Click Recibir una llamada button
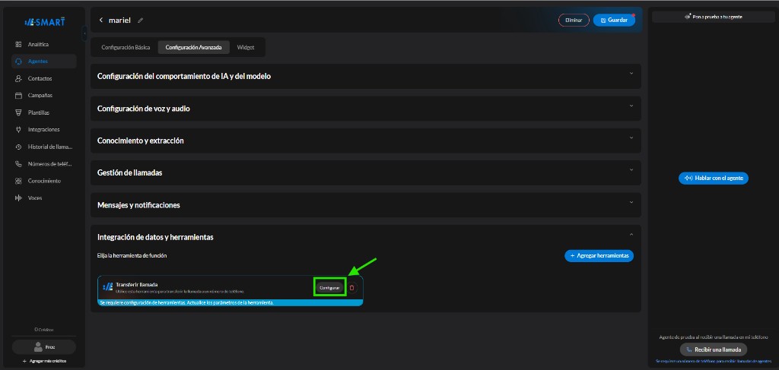 click(x=714, y=349)
